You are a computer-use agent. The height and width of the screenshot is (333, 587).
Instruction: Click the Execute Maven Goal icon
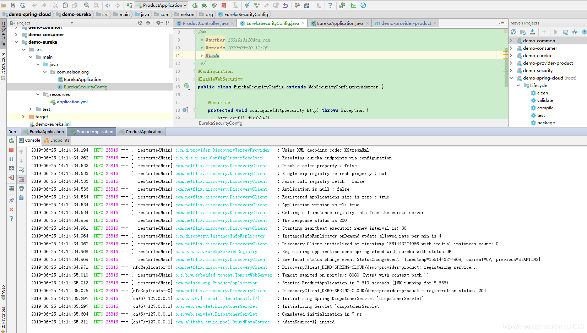pyautogui.click(x=565, y=32)
